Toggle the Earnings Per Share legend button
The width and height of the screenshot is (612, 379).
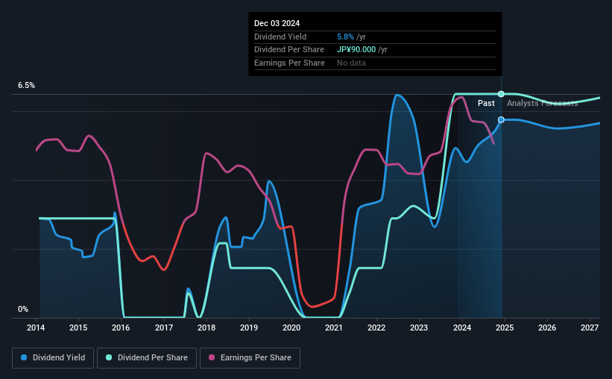250,358
